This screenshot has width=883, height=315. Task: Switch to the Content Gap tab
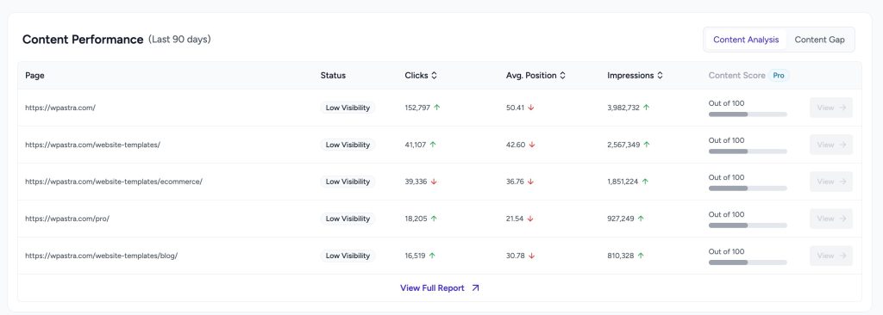[x=819, y=40]
